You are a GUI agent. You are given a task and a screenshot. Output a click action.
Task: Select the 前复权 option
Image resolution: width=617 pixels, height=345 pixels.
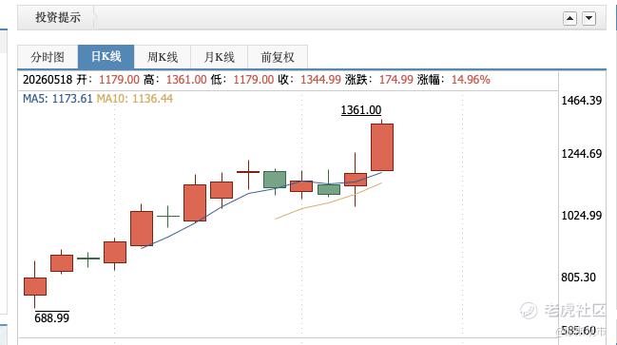pos(278,57)
